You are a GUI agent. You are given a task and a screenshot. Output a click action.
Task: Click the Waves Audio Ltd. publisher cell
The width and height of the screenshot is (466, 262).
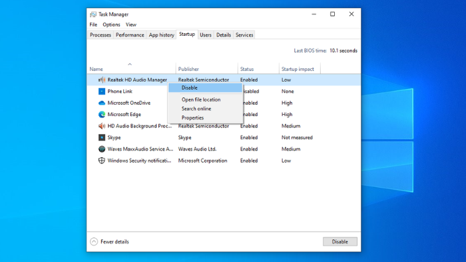click(197, 149)
